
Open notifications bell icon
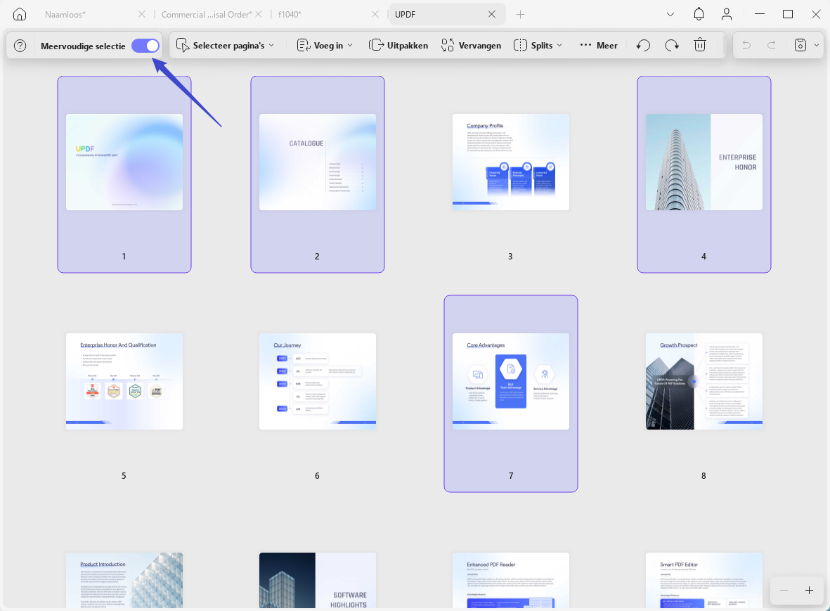tap(699, 14)
